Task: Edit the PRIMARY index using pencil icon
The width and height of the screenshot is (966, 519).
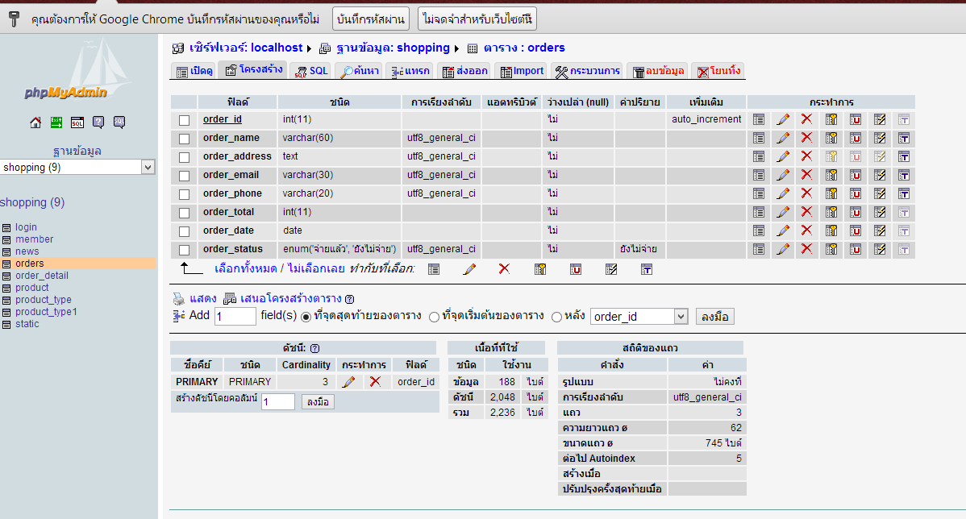Action: click(x=348, y=382)
